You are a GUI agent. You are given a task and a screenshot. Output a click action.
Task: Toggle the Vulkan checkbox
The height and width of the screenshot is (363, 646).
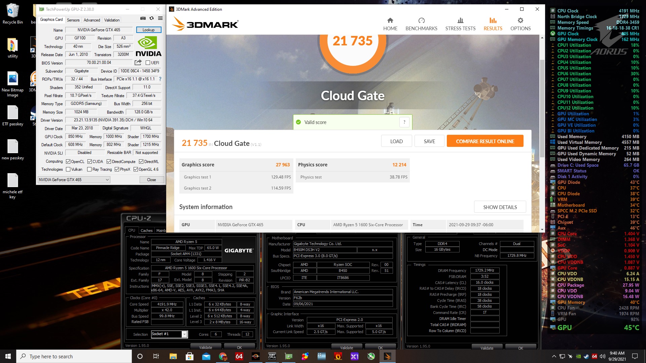tap(68, 169)
